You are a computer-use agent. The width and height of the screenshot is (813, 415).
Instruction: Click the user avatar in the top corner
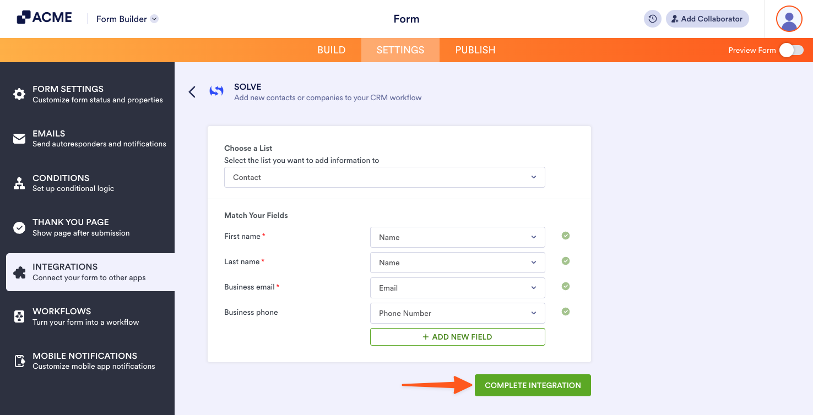[789, 18]
